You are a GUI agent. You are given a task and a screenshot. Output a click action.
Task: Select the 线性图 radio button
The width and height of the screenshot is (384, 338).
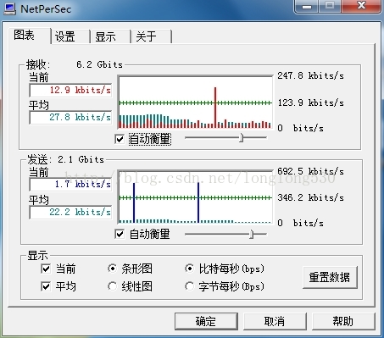tap(113, 286)
